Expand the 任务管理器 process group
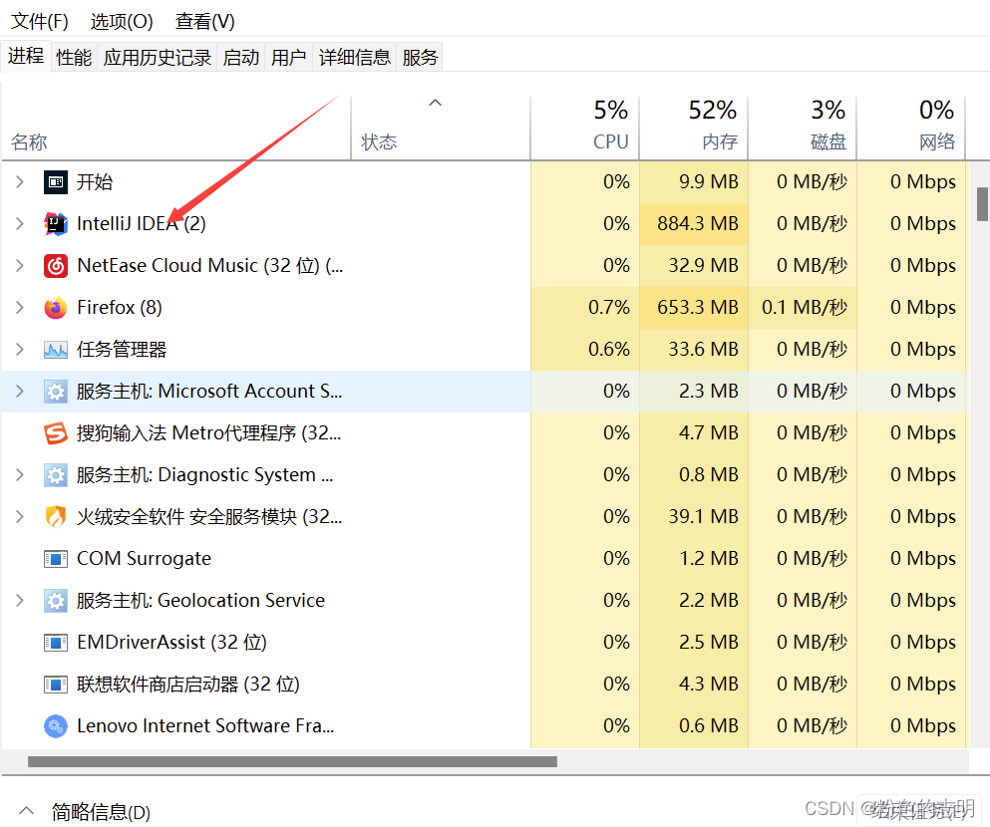Screen dimensions: 990x827 (x=20, y=350)
